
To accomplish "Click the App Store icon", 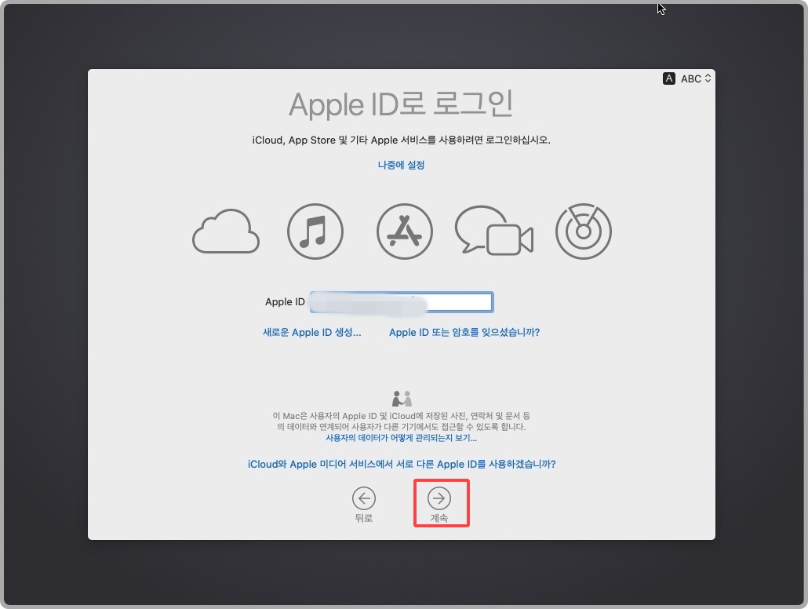I will [x=405, y=231].
